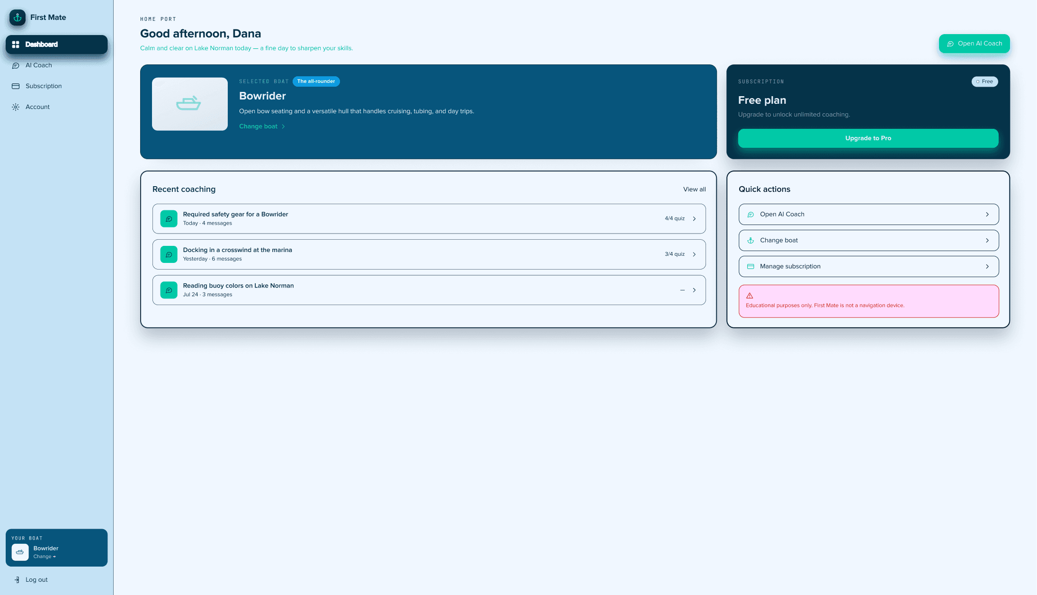Click the small boat icon in Your Boat card

click(20, 552)
